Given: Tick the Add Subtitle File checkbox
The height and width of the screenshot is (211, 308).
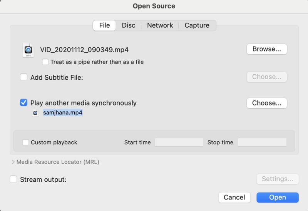Looking at the screenshot, I should [x=23, y=77].
